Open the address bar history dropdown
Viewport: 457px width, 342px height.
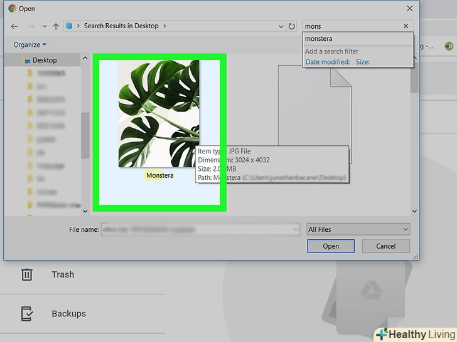281,26
